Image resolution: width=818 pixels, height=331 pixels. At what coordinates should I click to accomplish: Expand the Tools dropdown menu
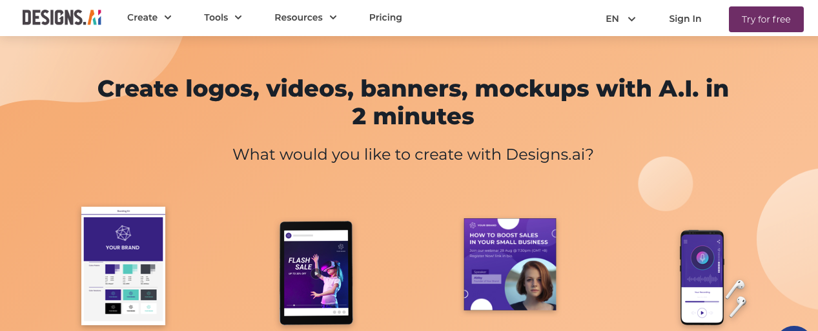pyautogui.click(x=223, y=17)
